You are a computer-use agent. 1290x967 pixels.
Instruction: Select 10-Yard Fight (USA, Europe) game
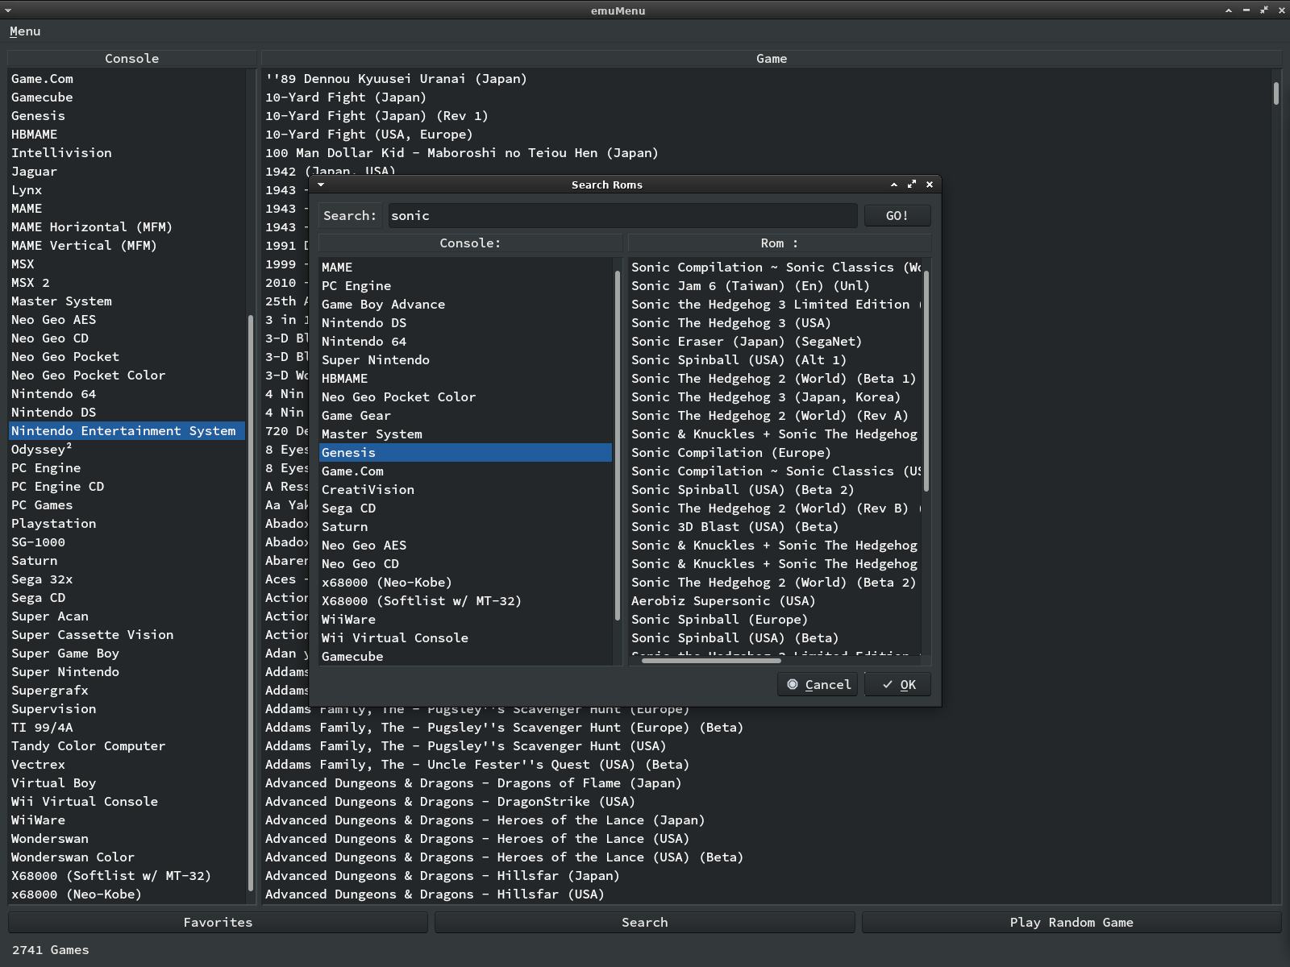pyautogui.click(x=766, y=135)
